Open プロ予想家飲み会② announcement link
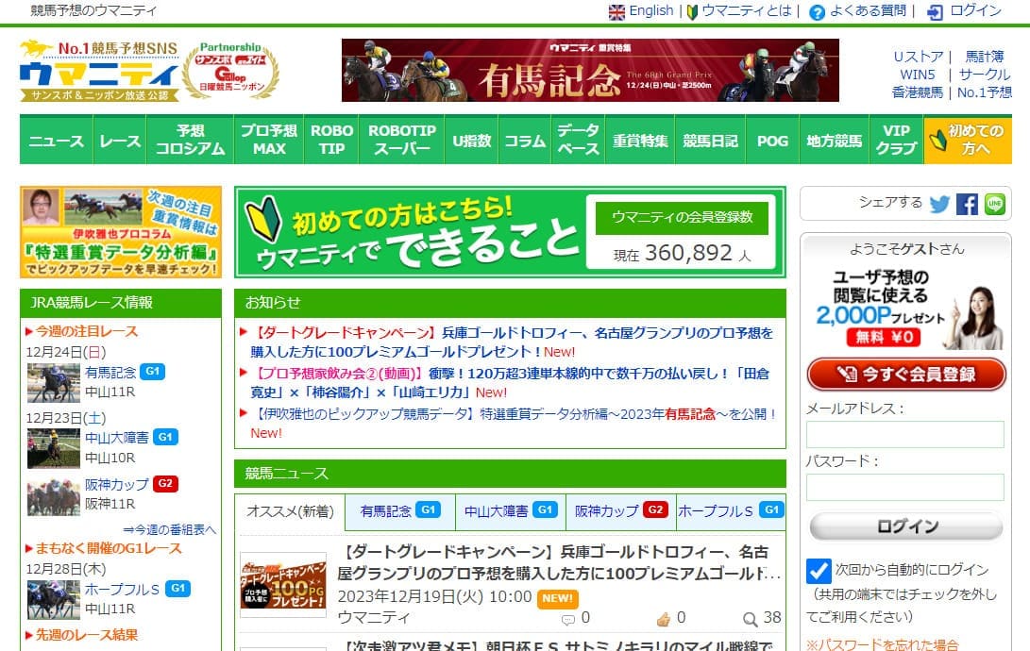This screenshot has width=1030, height=651. coord(510,383)
